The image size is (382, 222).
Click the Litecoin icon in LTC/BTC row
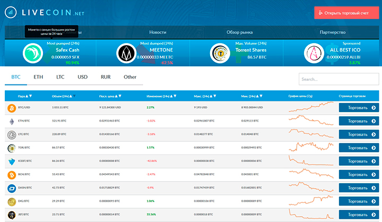click(x=12, y=135)
